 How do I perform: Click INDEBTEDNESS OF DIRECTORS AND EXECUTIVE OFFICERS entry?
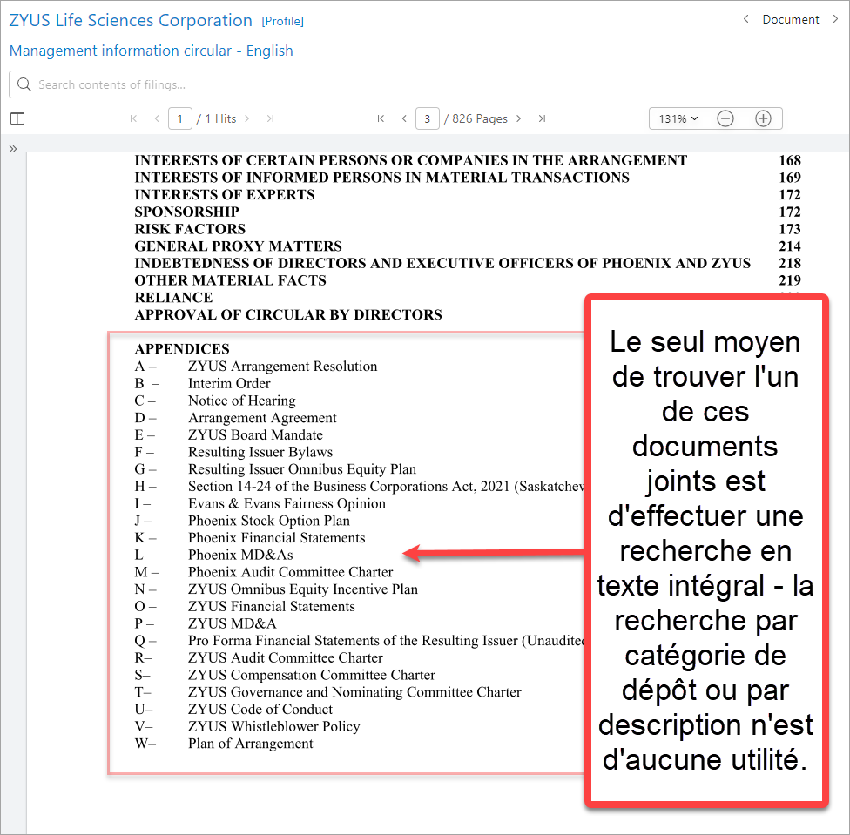click(x=442, y=263)
